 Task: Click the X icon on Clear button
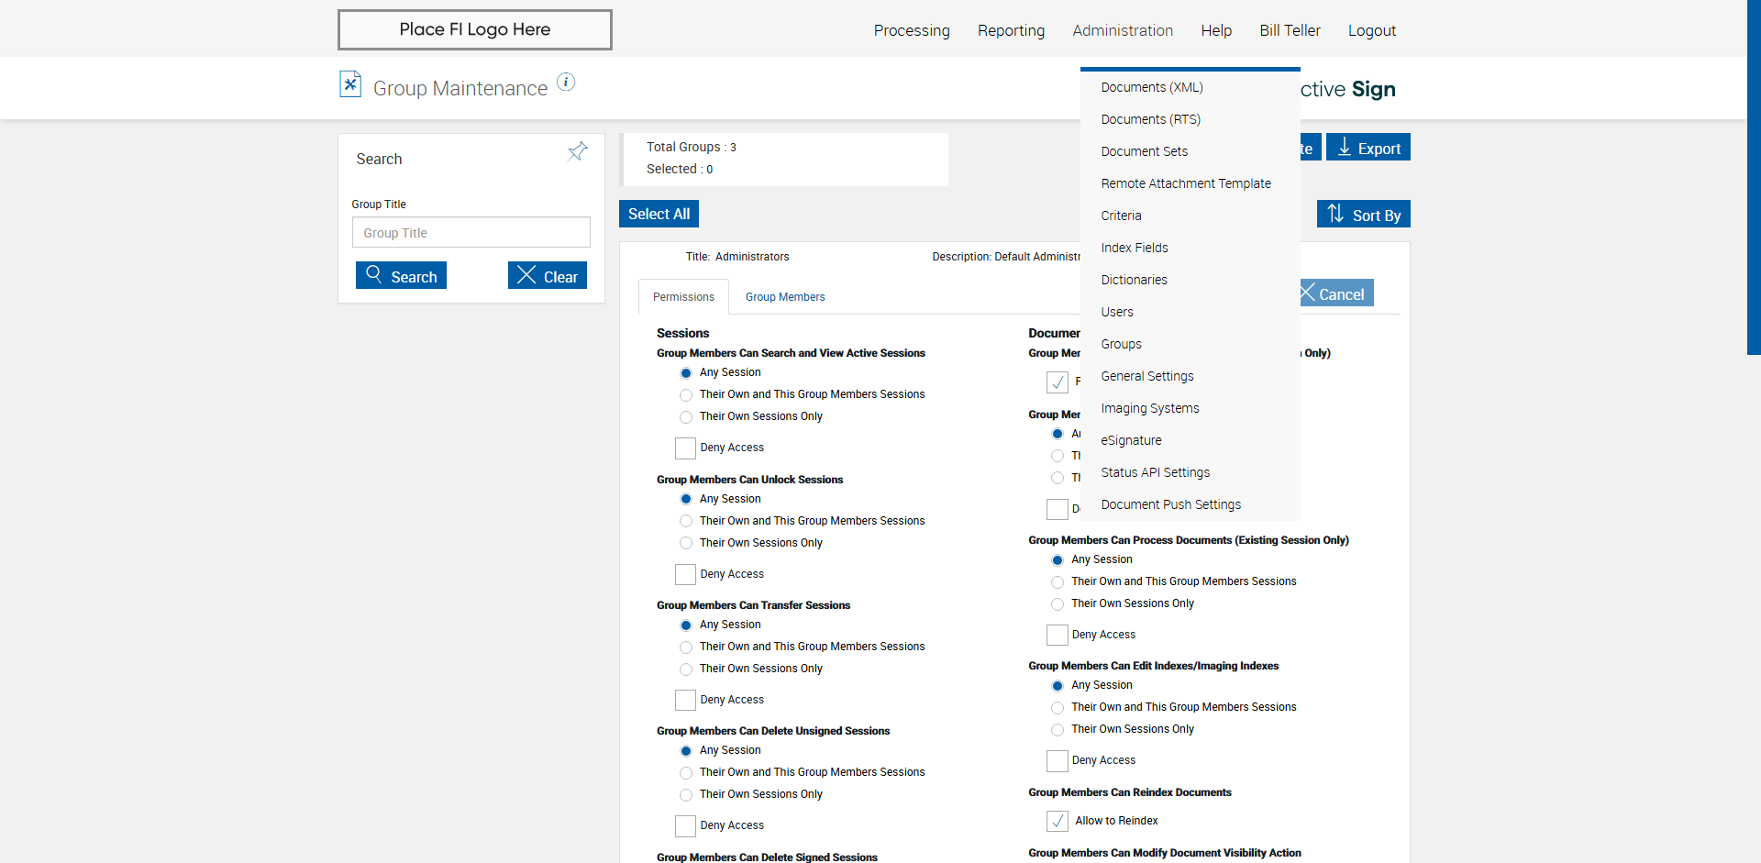pyautogui.click(x=526, y=275)
